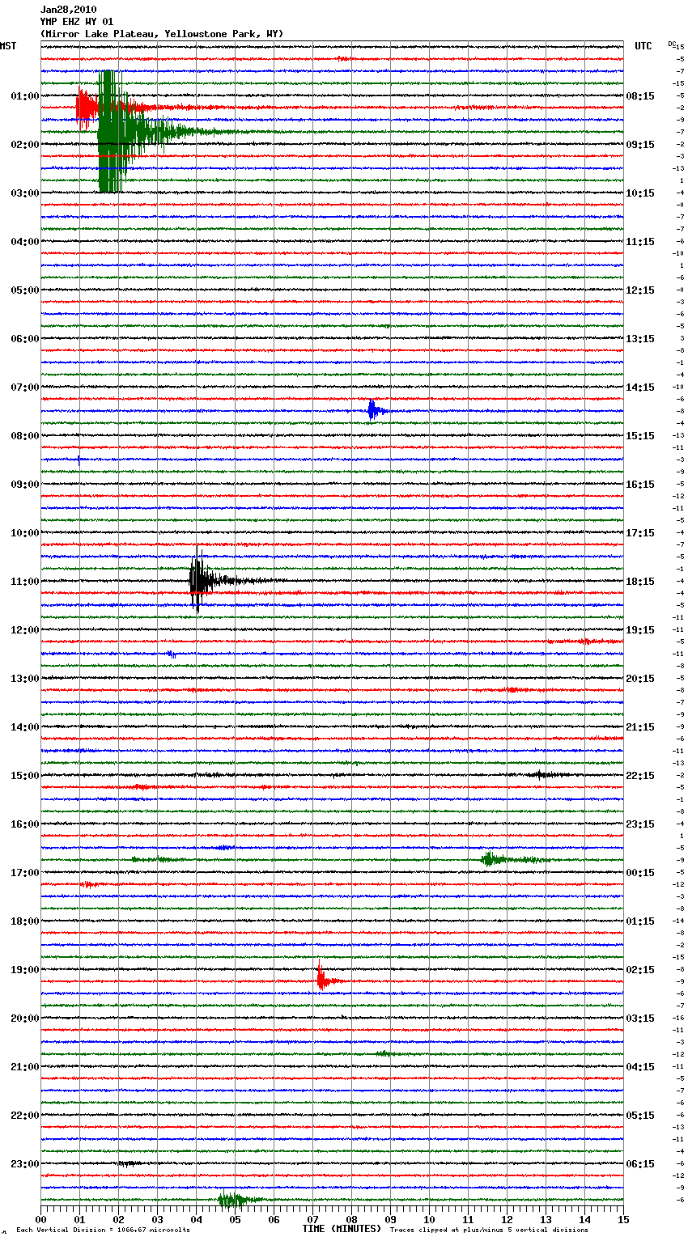This screenshot has height=1241, width=688.
Task: Click the 10:15 UTC time label
Action: click(x=640, y=193)
